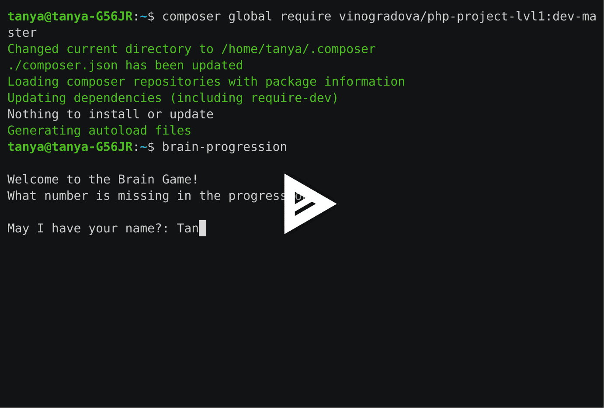This screenshot has width=604, height=408.
Task: Click the blinking terminal cursor
Action: [x=202, y=228]
